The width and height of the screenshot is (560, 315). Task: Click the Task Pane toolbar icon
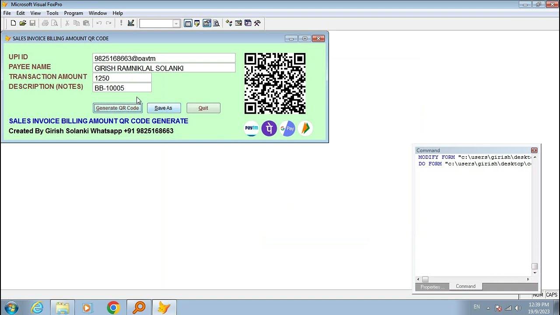[248, 23]
